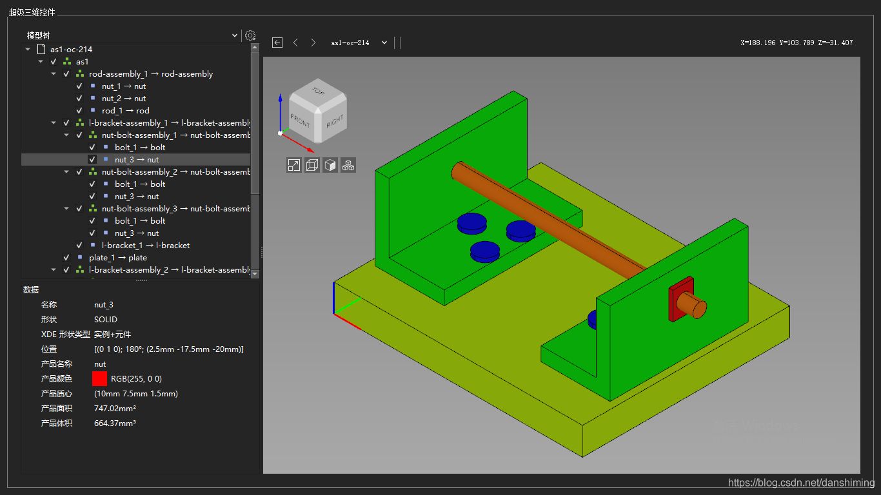The width and height of the screenshot is (881, 495).
Task: Go to previous view with left chevron
Action: (x=295, y=43)
